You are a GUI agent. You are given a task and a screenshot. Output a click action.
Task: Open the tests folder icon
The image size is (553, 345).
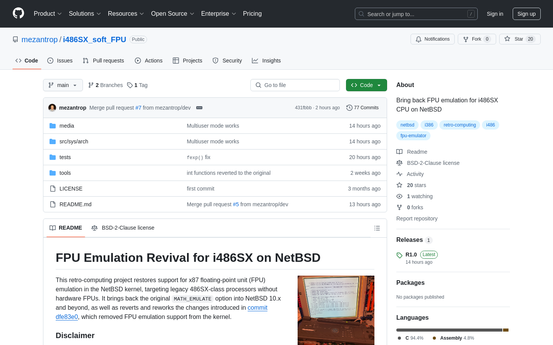pyautogui.click(x=53, y=157)
